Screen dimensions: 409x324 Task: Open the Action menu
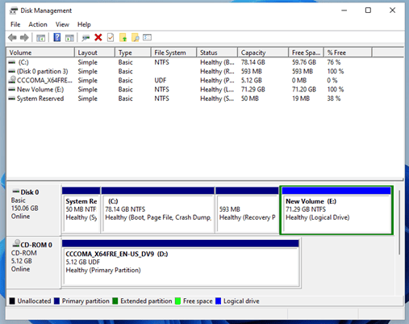click(38, 24)
